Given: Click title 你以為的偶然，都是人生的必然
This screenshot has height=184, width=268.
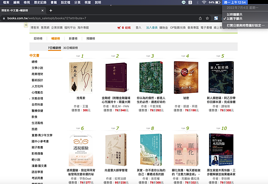Looking at the screenshot, I should pyautogui.click(x=151, y=100).
